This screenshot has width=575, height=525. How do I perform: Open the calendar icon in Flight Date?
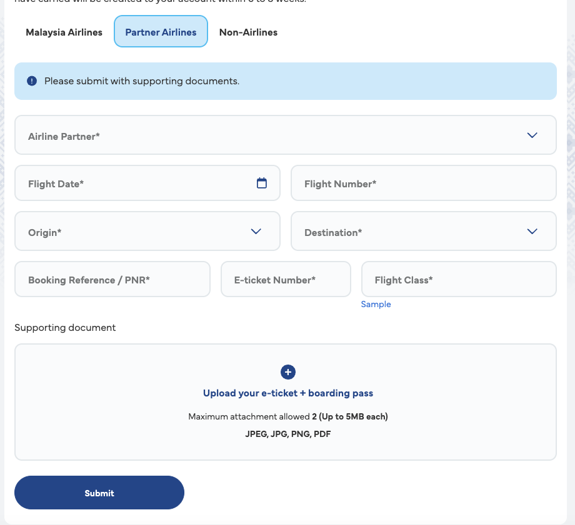(262, 183)
